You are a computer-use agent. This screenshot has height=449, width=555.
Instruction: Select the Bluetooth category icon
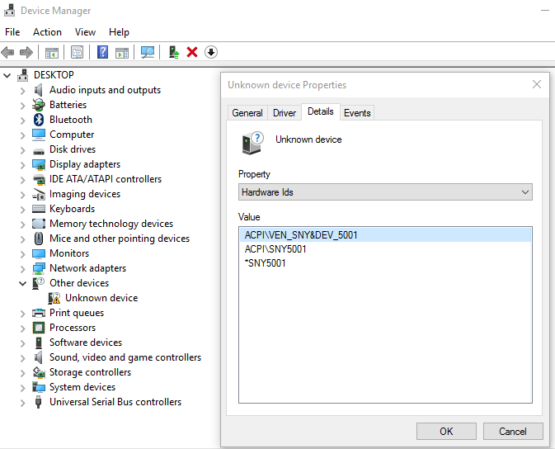click(x=39, y=120)
